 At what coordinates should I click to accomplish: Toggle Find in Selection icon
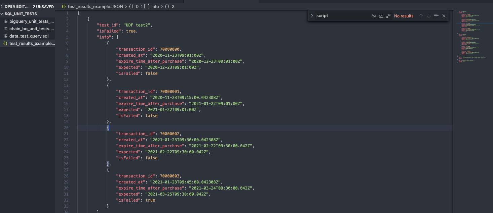point(436,16)
